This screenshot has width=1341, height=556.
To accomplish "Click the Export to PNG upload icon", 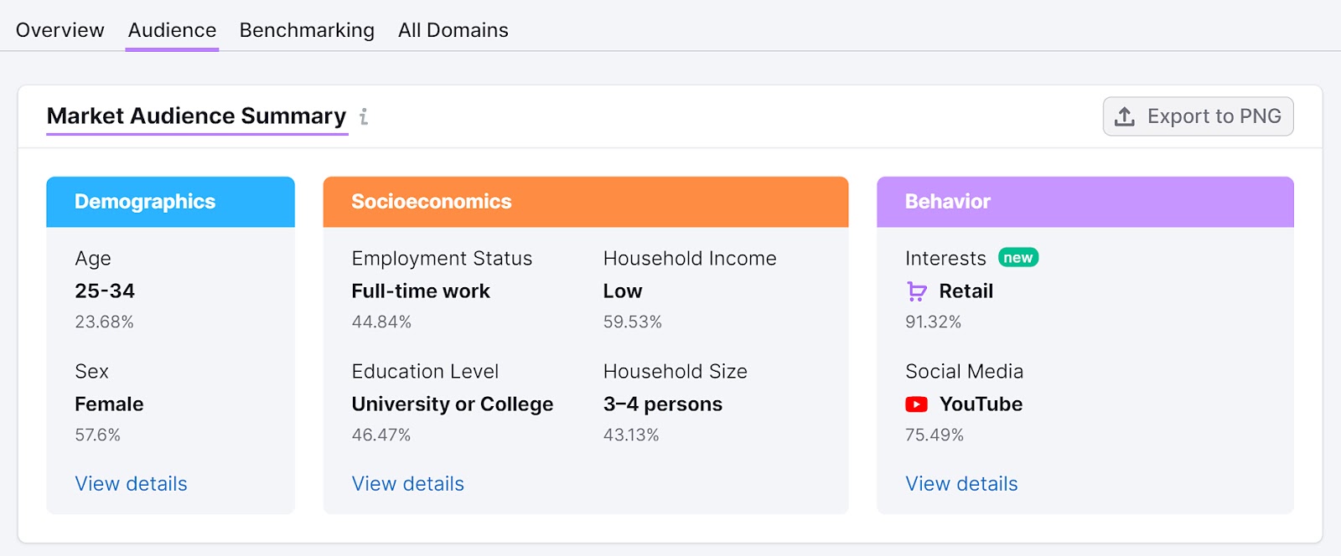I will click(1123, 117).
